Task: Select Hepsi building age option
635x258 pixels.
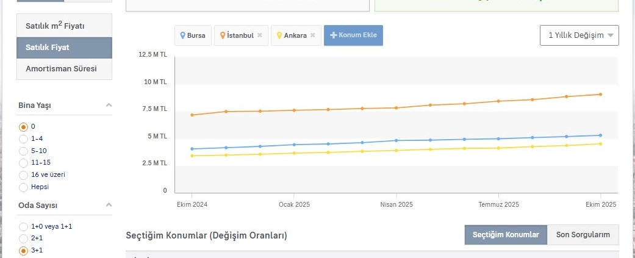Action: pyautogui.click(x=24, y=187)
